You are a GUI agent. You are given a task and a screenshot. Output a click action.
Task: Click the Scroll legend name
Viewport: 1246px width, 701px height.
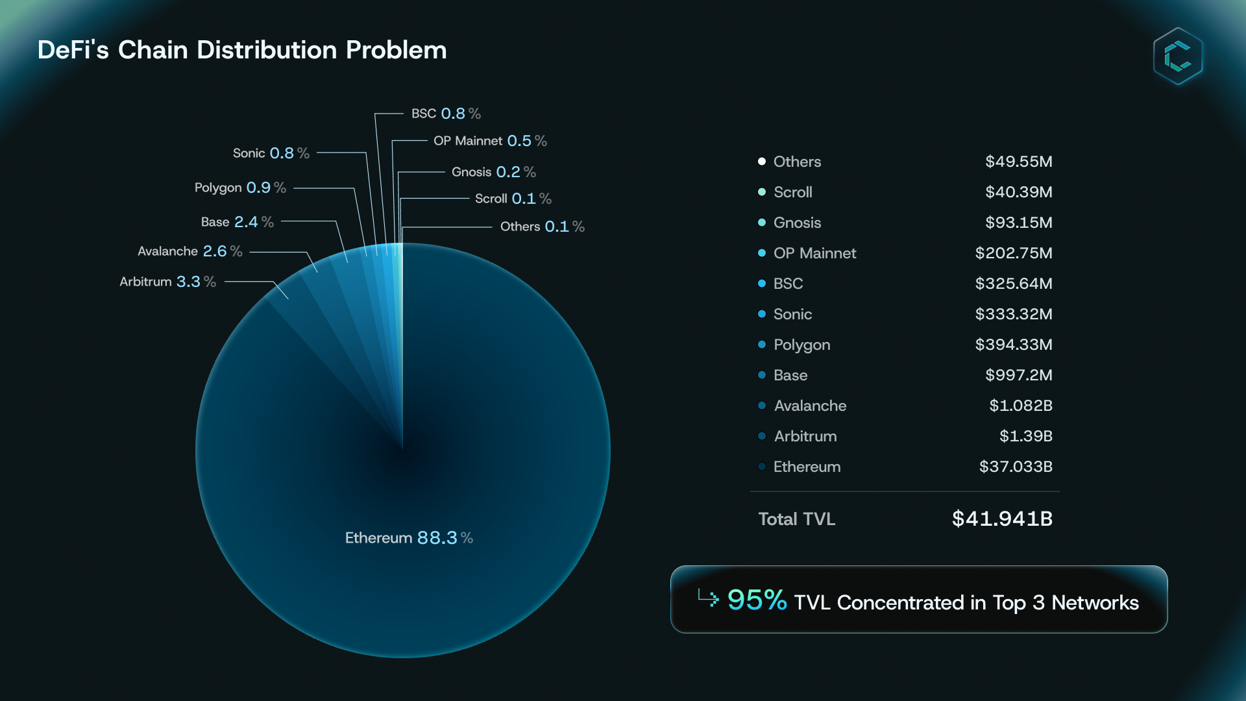pos(793,191)
